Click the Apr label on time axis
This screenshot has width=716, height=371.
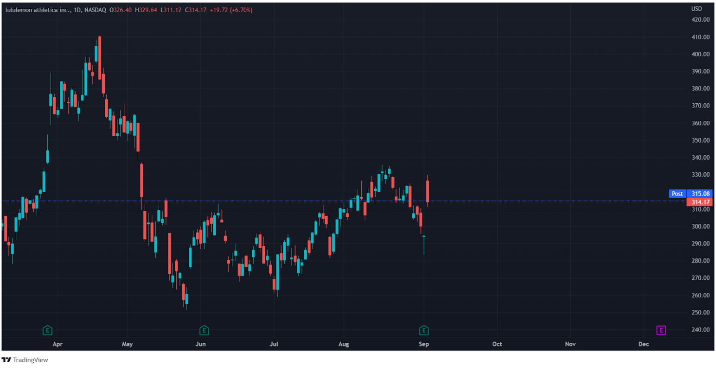click(58, 344)
